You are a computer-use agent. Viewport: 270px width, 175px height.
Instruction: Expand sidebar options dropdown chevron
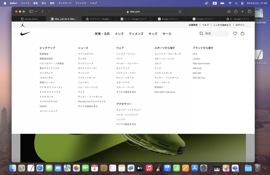click(x=36, y=11)
